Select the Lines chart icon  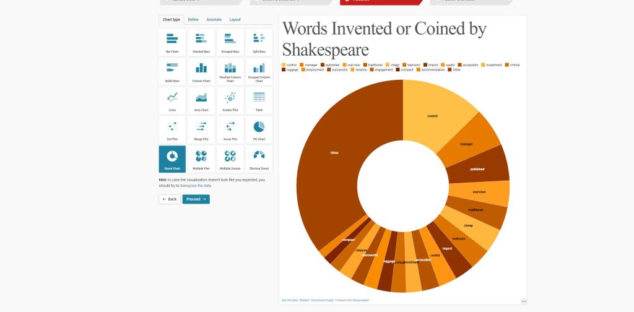click(x=172, y=100)
